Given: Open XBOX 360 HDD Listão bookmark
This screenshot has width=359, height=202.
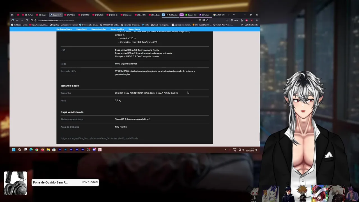Looking at the screenshot, I should point(109,25).
